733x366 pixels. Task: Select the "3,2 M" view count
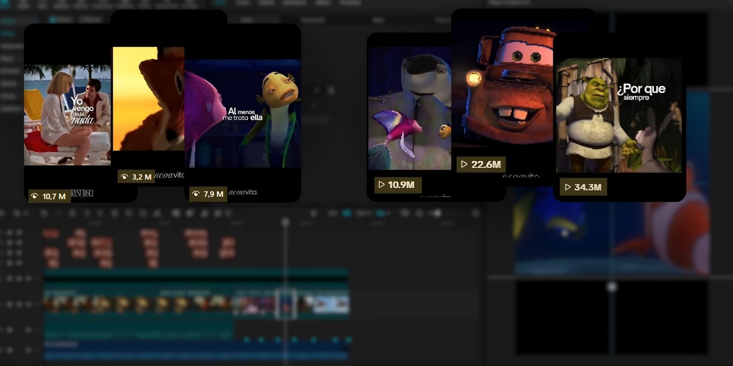(x=142, y=177)
